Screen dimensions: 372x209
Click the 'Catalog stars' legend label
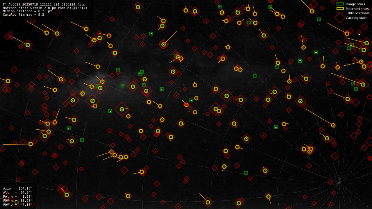[357, 18]
